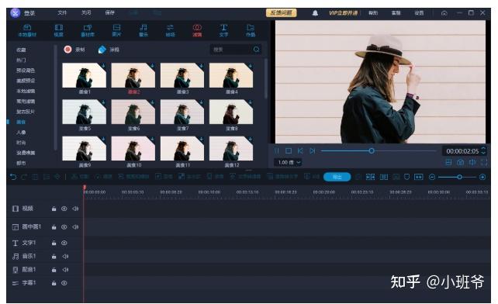Mute the 音乐1 track
Image resolution: width=498 pixels, height=304 pixels.
tap(65, 257)
